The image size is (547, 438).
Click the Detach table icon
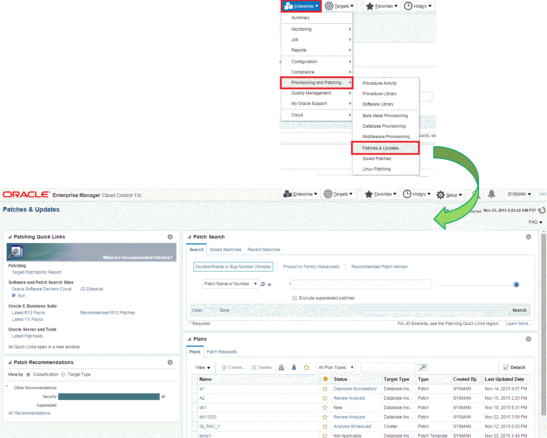pos(506,368)
